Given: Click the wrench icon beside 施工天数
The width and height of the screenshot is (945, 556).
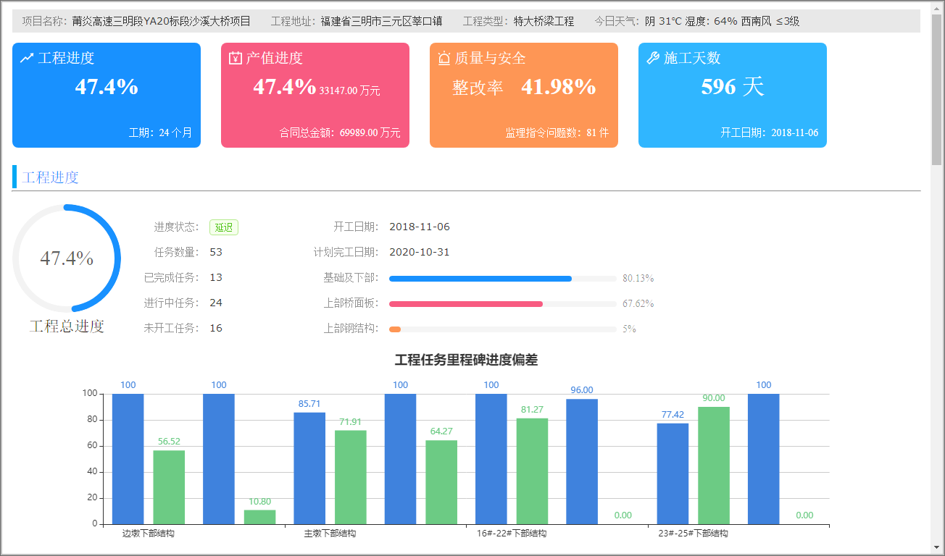Looking at the screenshot, I should 652,58.
